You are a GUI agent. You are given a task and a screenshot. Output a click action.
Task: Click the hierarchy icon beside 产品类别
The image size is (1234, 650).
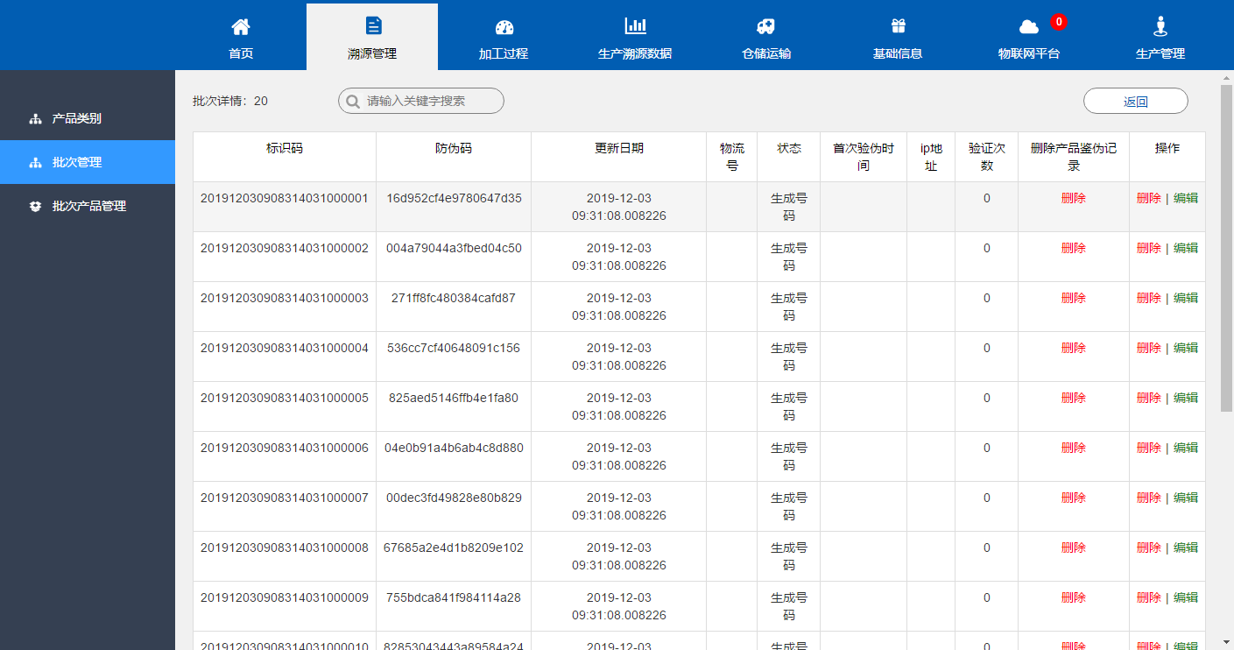tap(36, 118)
